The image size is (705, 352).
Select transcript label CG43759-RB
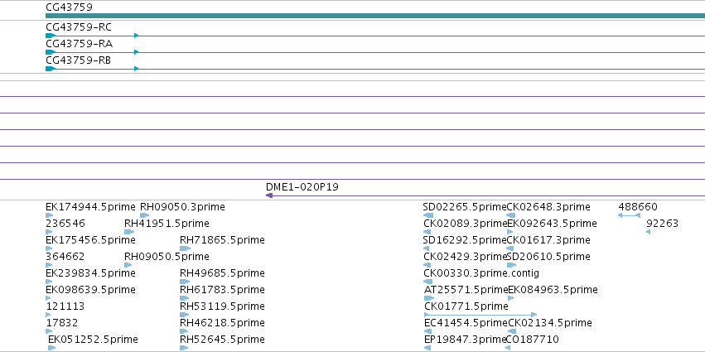pyautogui.click(x=78, y=60)
